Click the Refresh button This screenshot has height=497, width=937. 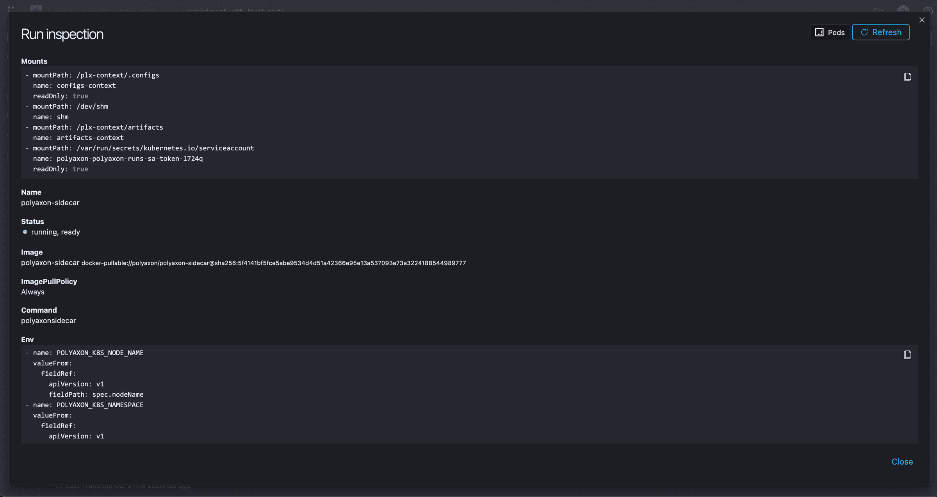pos(881,32)
